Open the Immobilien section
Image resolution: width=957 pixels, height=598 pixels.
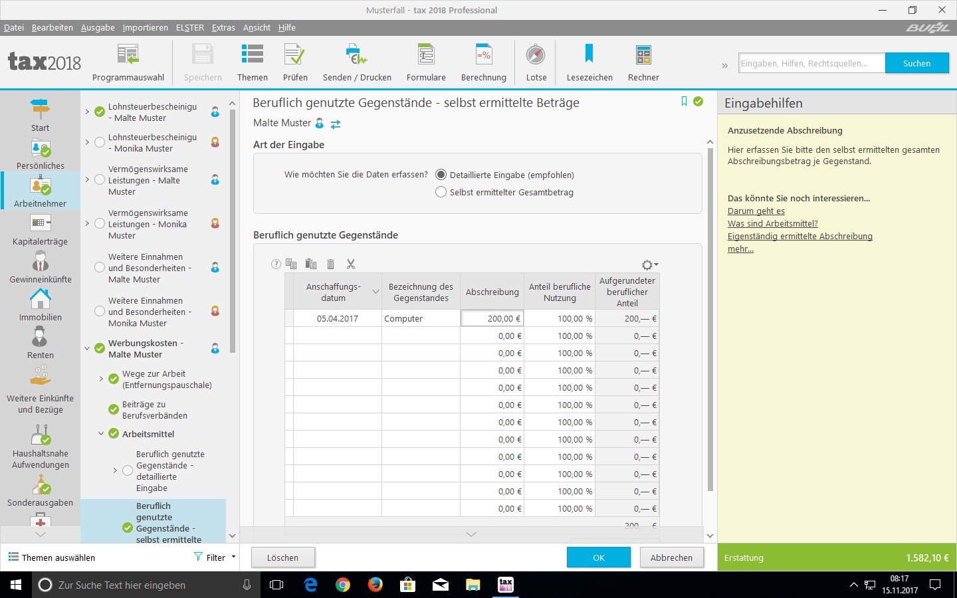(41, 305)
